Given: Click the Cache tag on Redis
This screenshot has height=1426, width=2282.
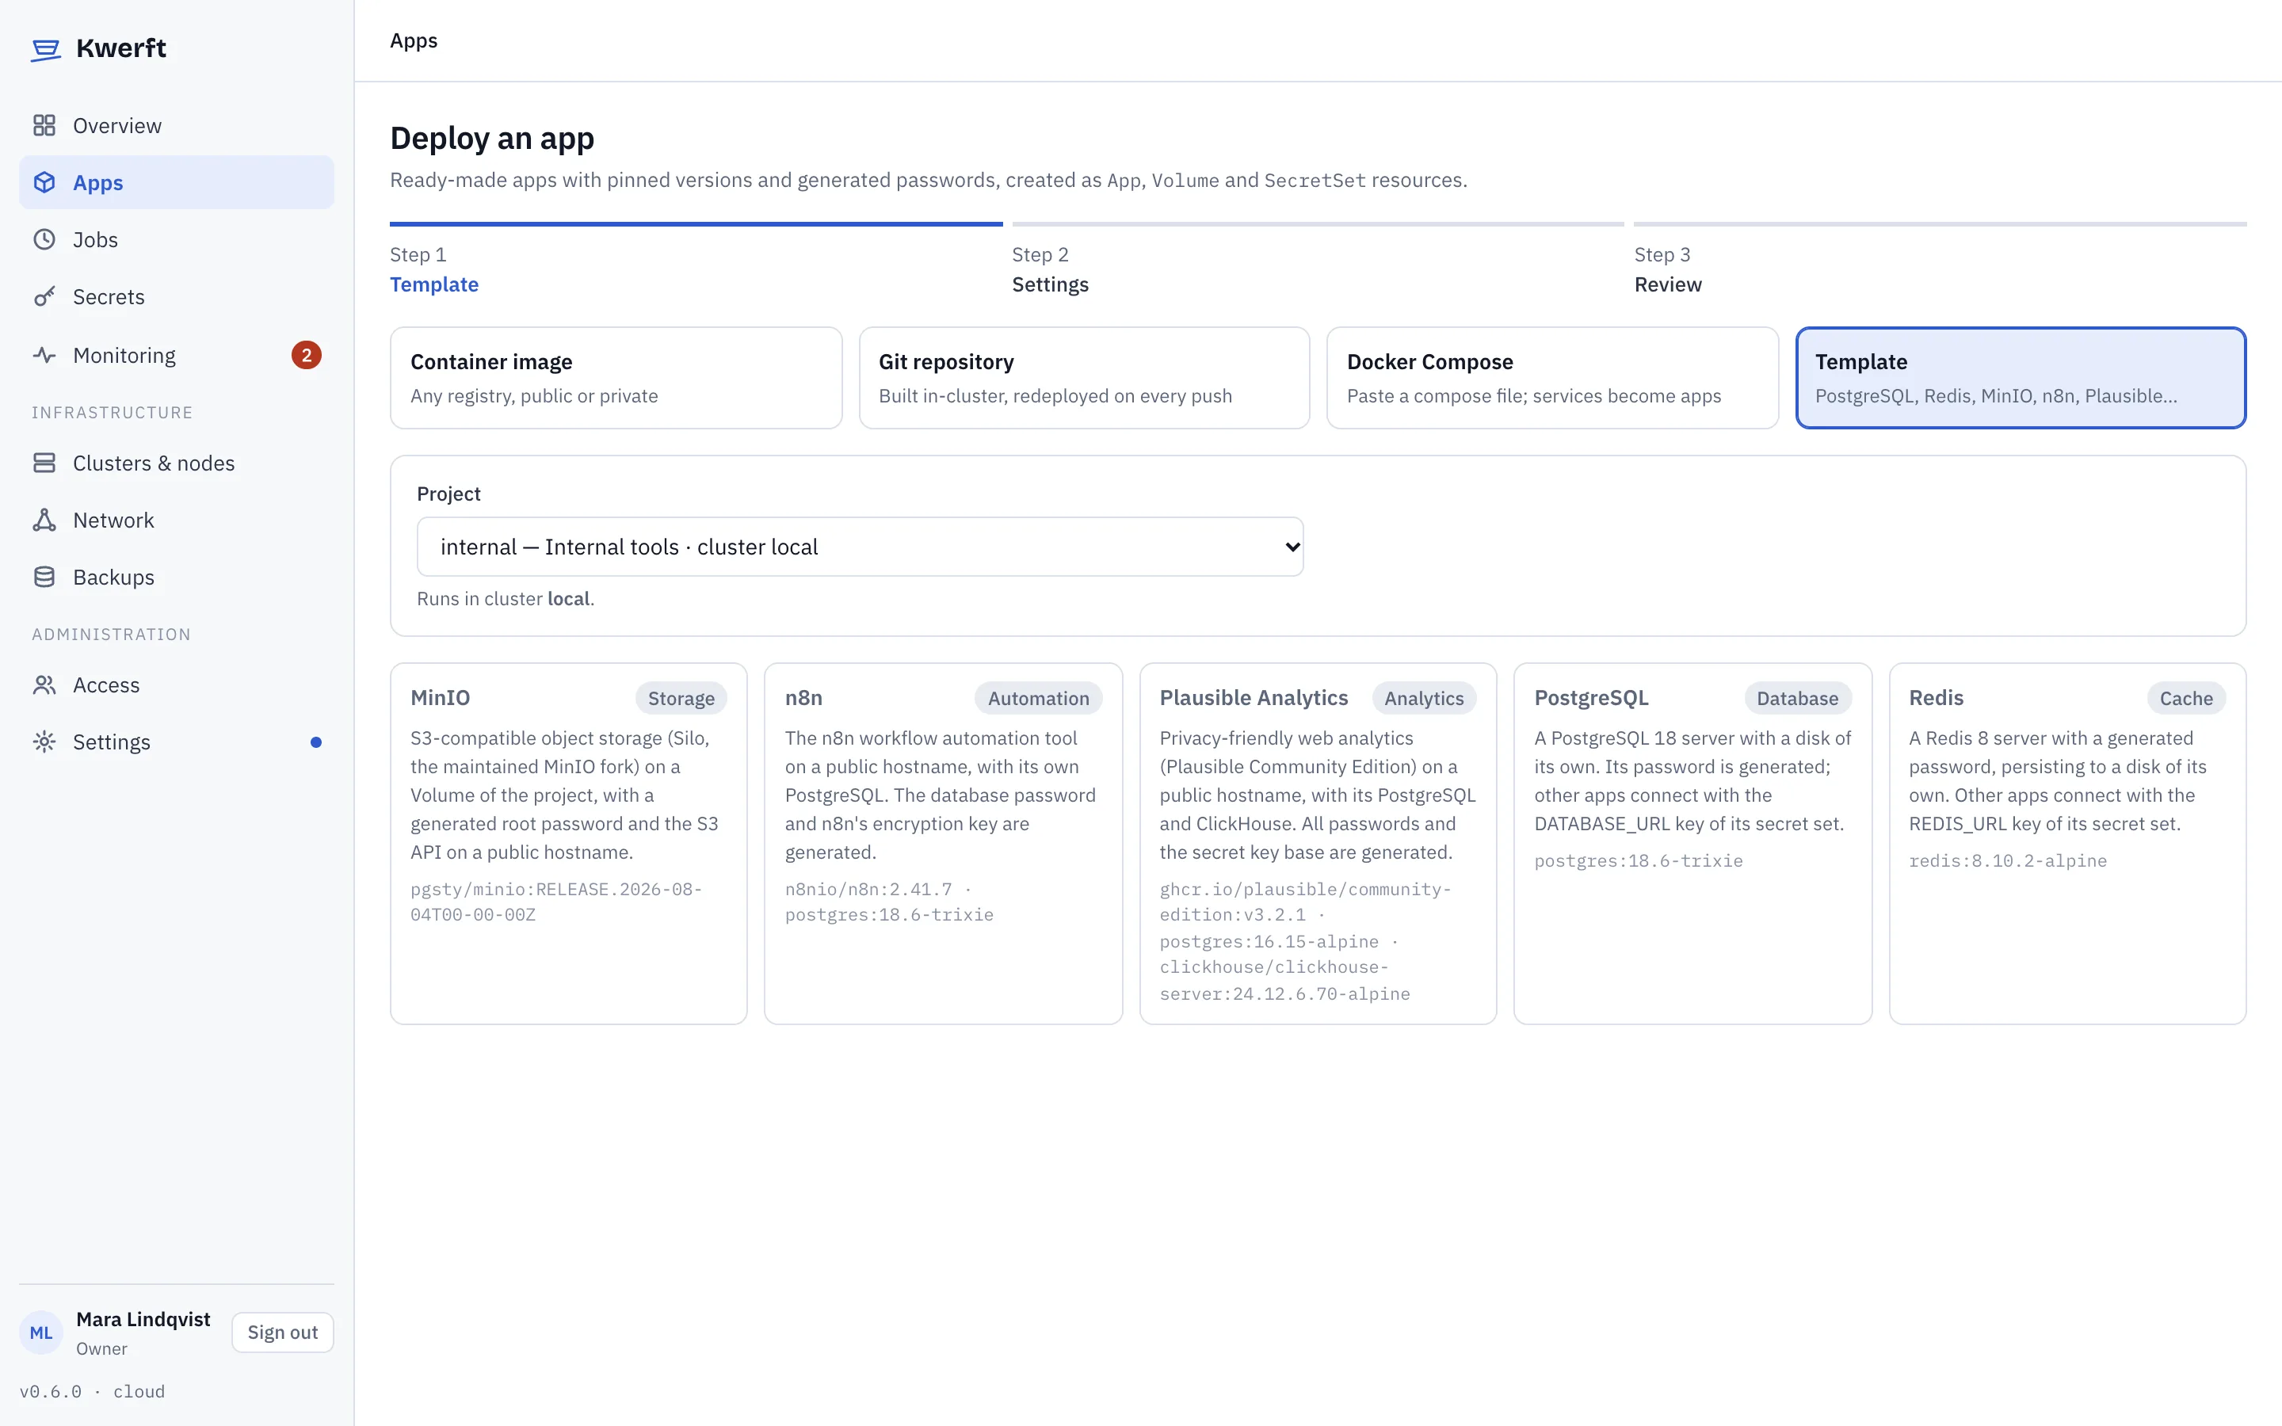Looking at the screenshot, I should 2186,699.
